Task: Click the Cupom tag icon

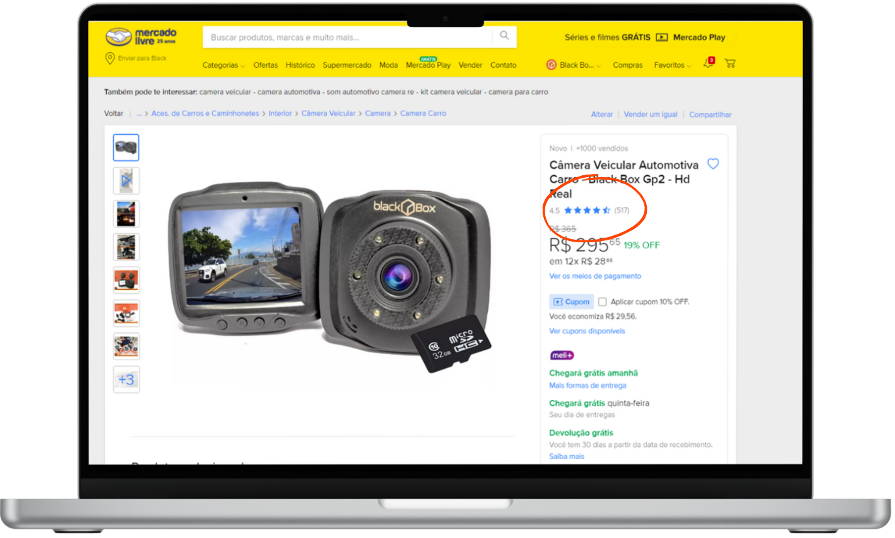Action: point(558,302)
